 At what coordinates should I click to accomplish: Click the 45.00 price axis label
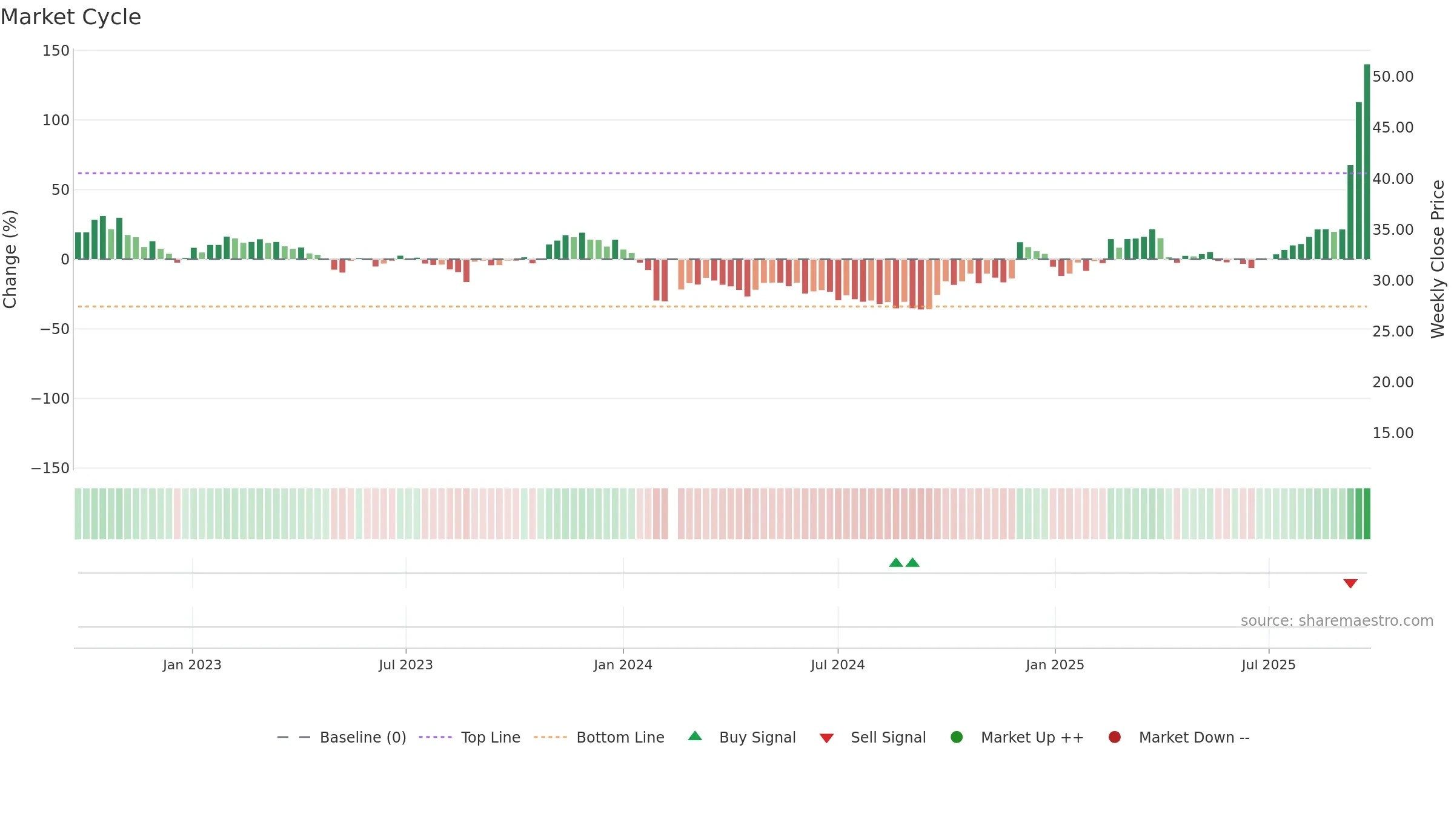[1393, 128]
